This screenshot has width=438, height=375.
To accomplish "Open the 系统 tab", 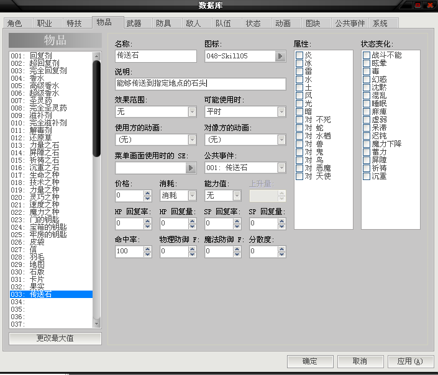I will [x=383, y=23].
